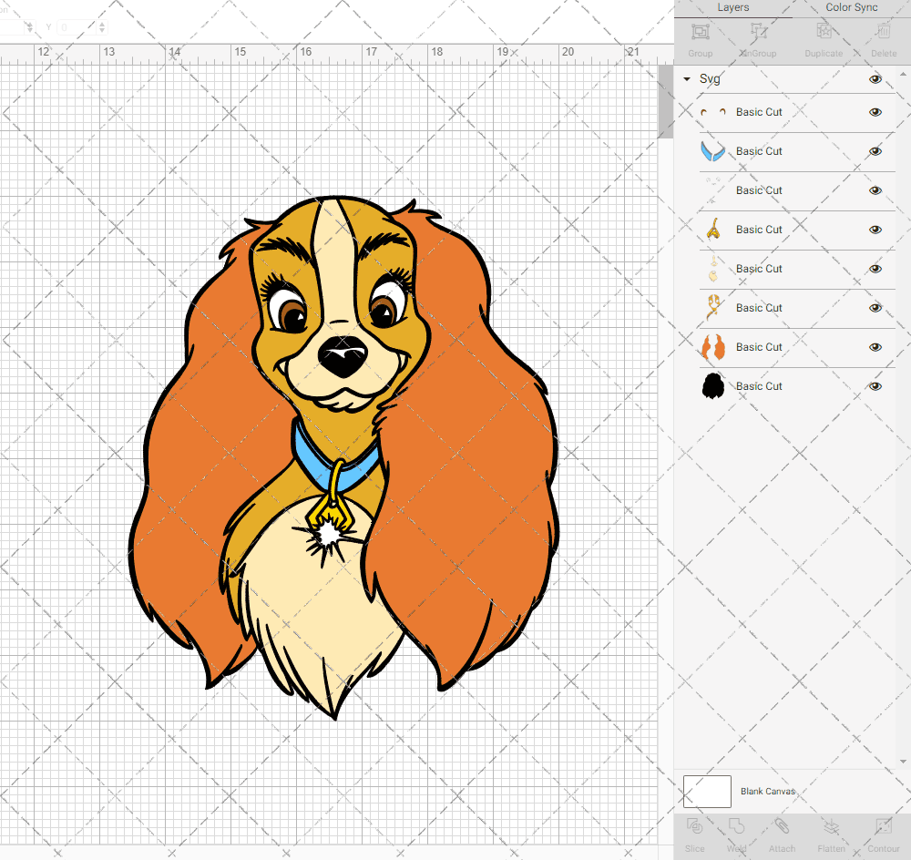Hide the black silhouette layer
This screenshot has width=911, height=860.
pyautogui.click(x=875, y=386)
